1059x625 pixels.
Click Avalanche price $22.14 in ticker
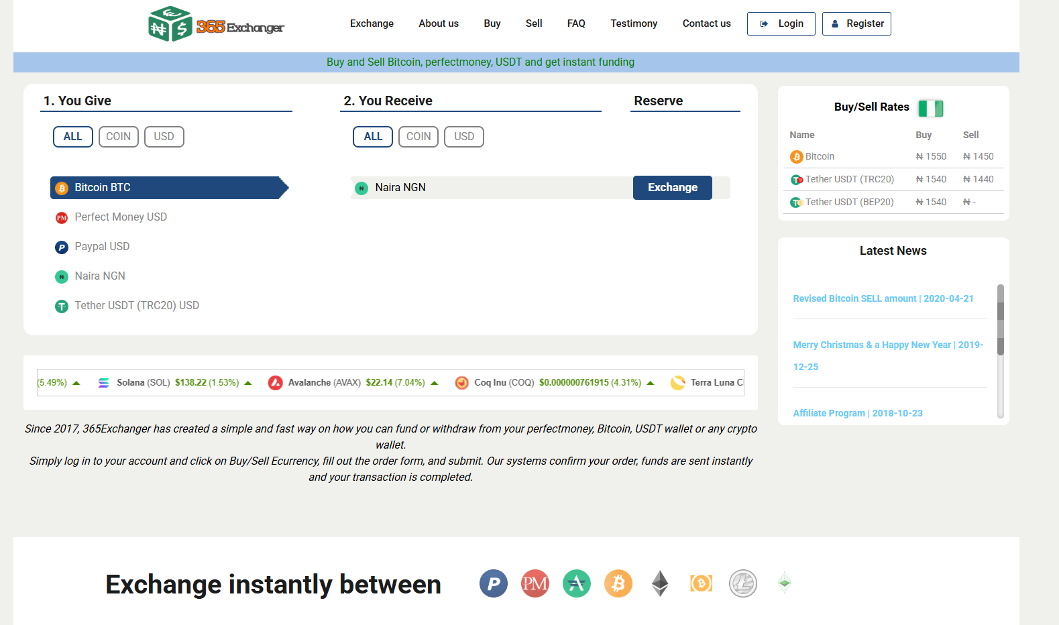point(379,383)
